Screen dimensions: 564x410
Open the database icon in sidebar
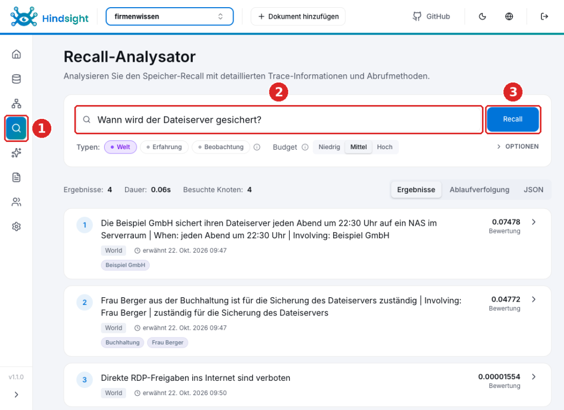point(16,79)
